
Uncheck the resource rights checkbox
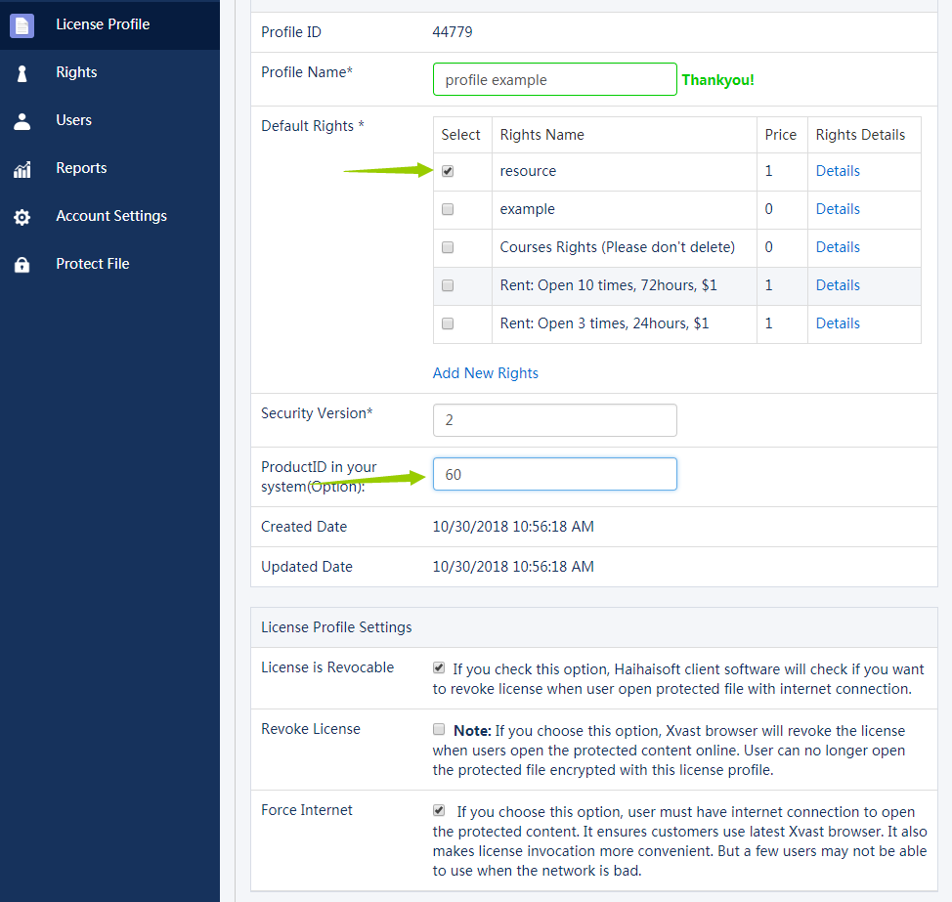(448, 171)
